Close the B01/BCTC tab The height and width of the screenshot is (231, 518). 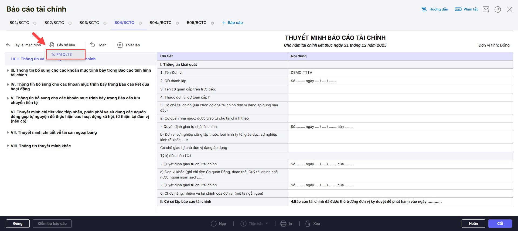point(35,23)
